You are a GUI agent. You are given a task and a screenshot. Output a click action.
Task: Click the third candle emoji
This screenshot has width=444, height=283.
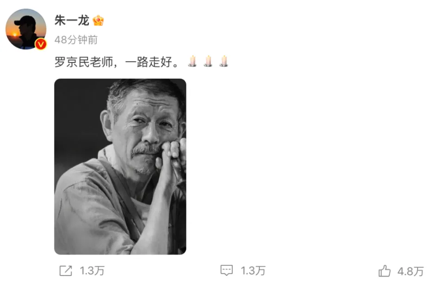point(224,61)
